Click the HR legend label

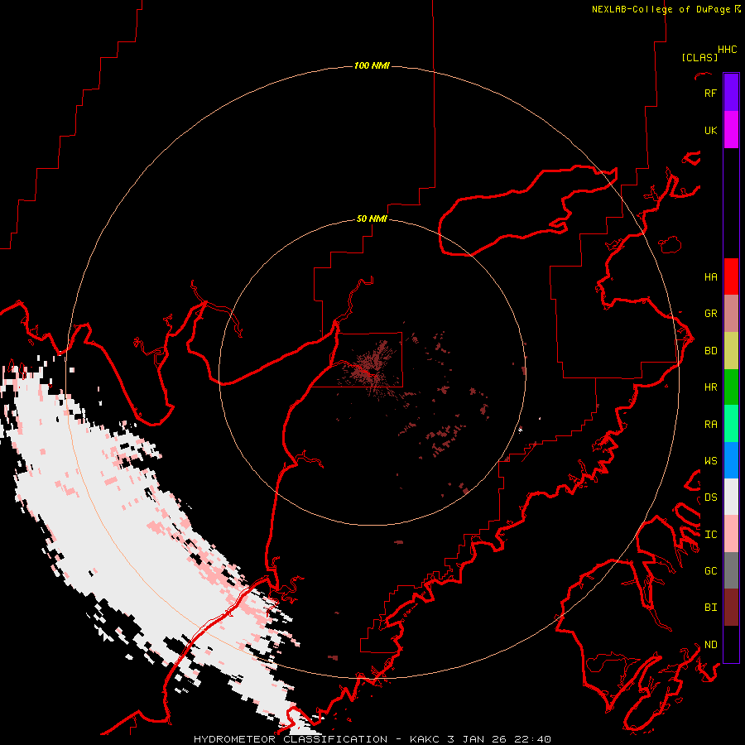pos(710,387)
